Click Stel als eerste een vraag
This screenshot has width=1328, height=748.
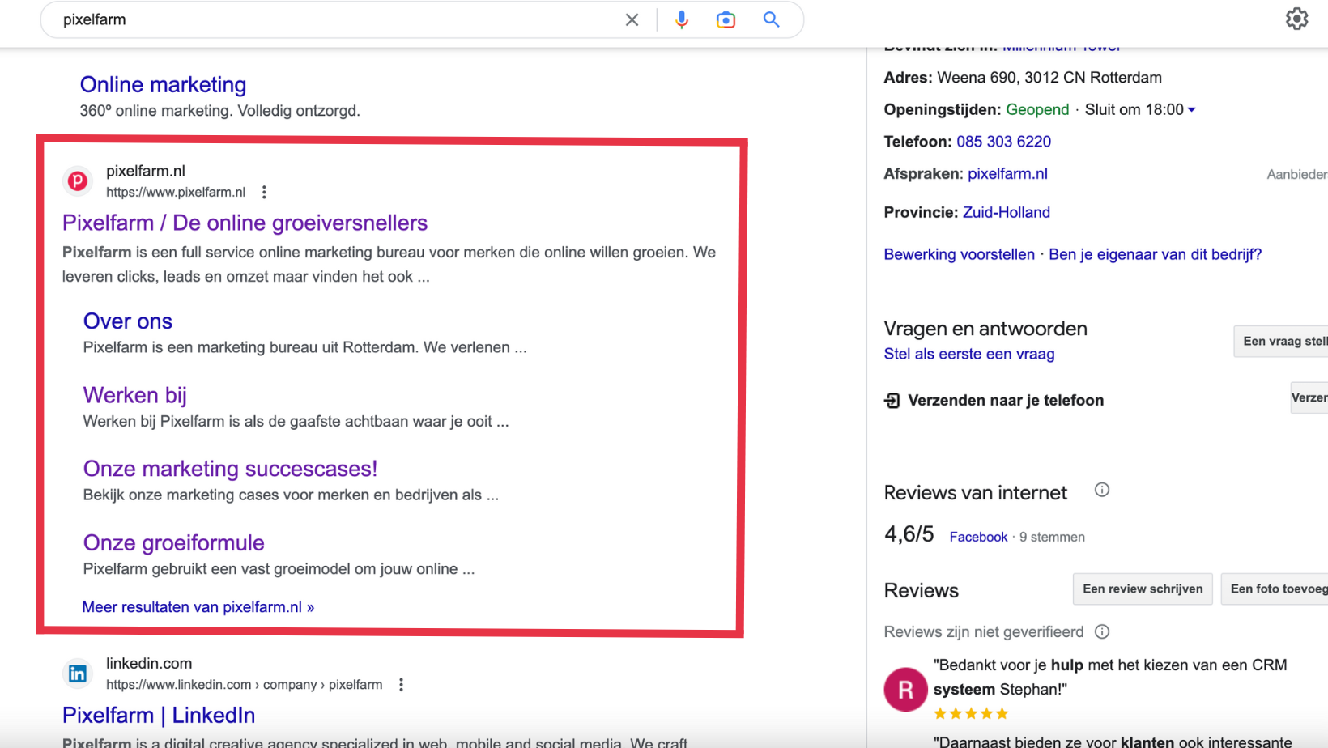point(968,354)
